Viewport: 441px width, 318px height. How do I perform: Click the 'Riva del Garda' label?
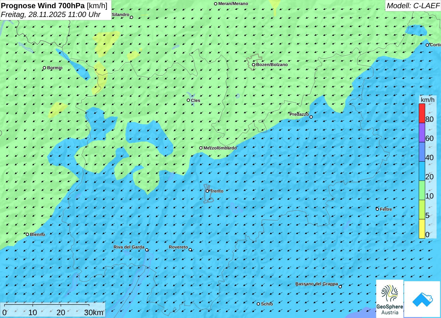[x=129, y=247]
